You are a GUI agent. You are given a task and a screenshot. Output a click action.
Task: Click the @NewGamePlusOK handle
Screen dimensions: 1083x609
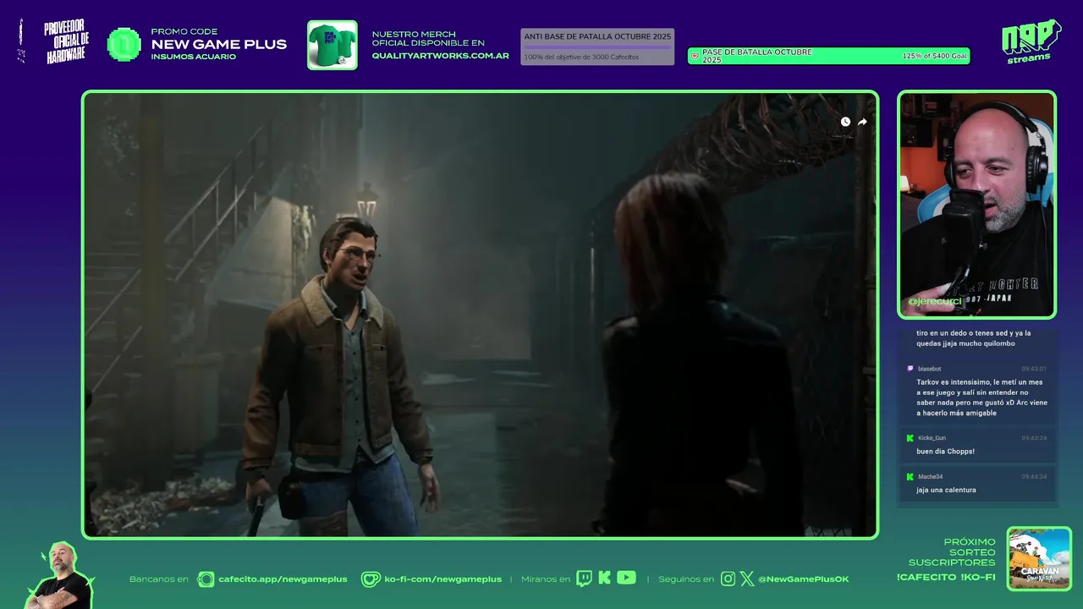coord(803,579)
